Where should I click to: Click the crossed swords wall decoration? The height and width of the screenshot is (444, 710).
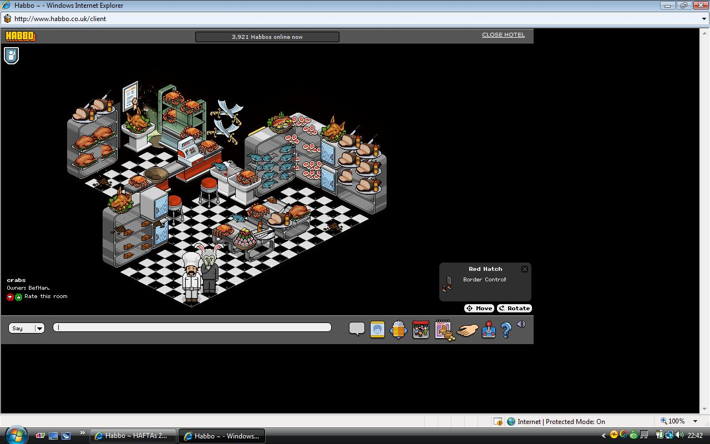[x=226, y=123]
